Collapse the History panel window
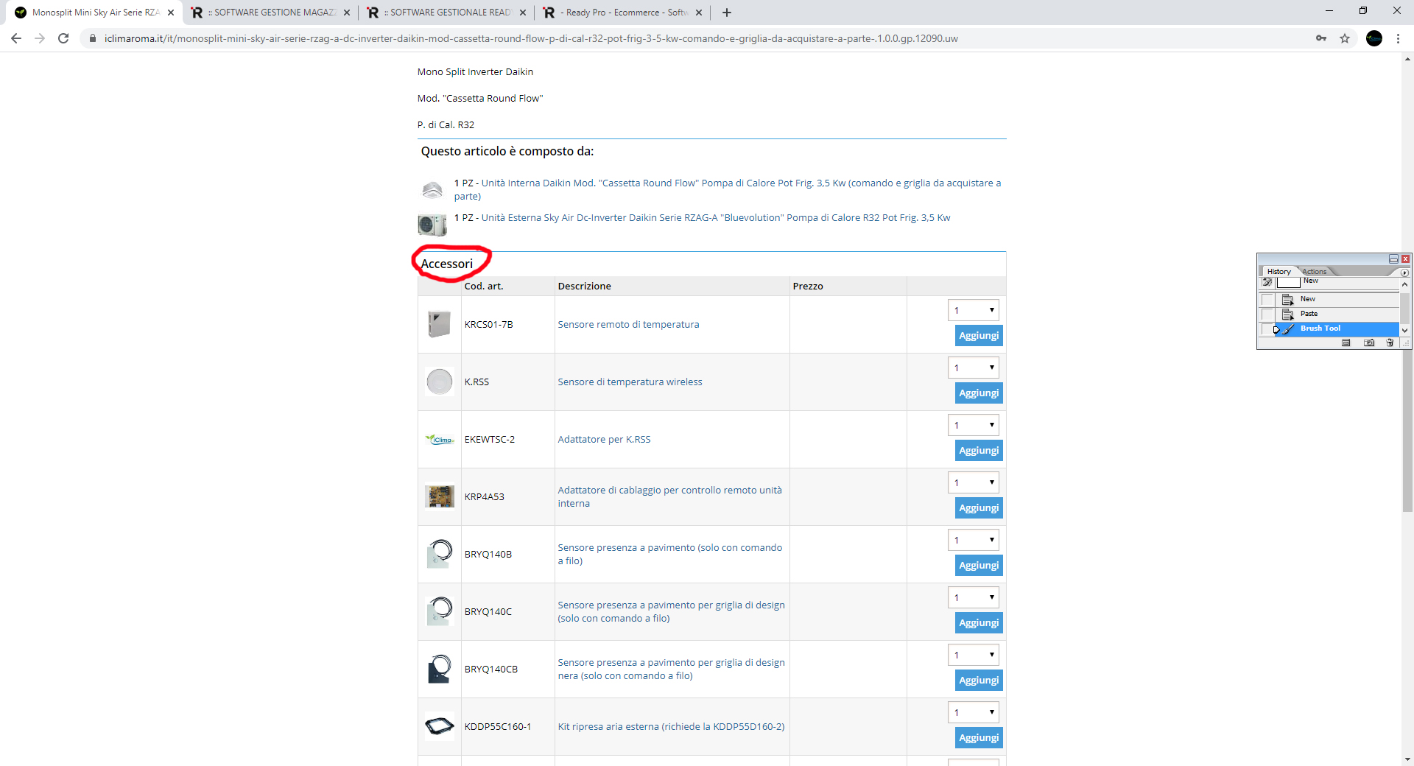The height and width of the screenshot is (766, 1414). pos(1393,259)
